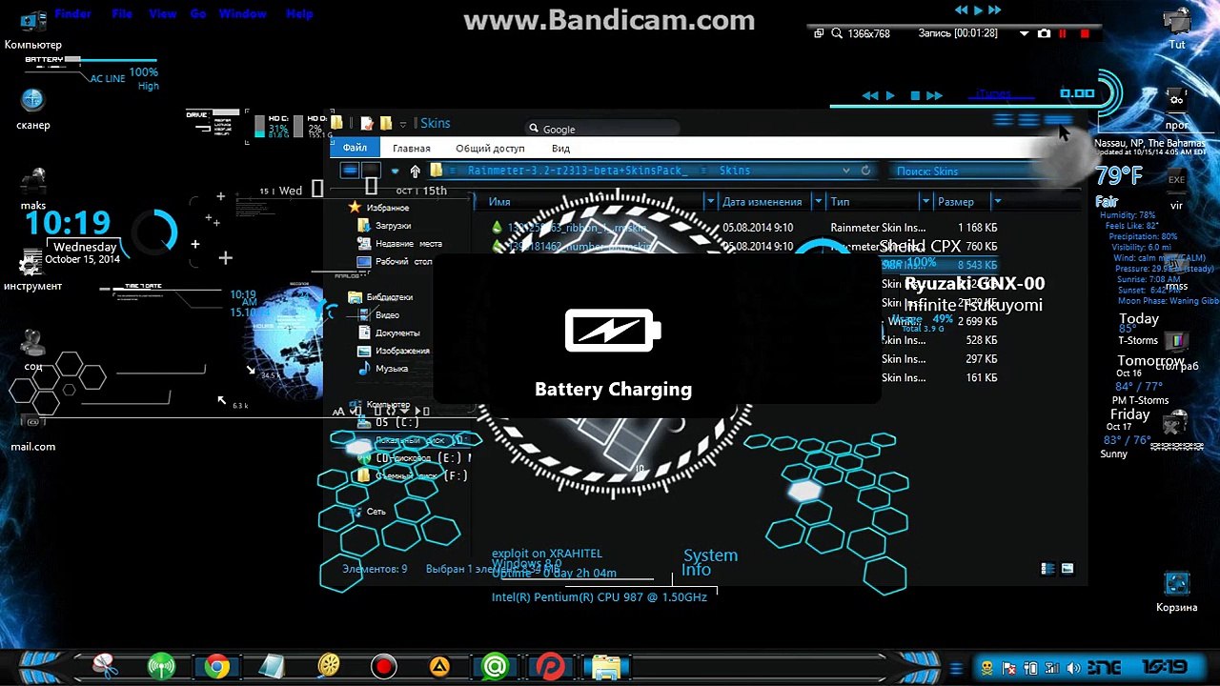The image size is (1220, 686).
Task: Play track in the iTunes widget
Action: [x=890, y=95]
